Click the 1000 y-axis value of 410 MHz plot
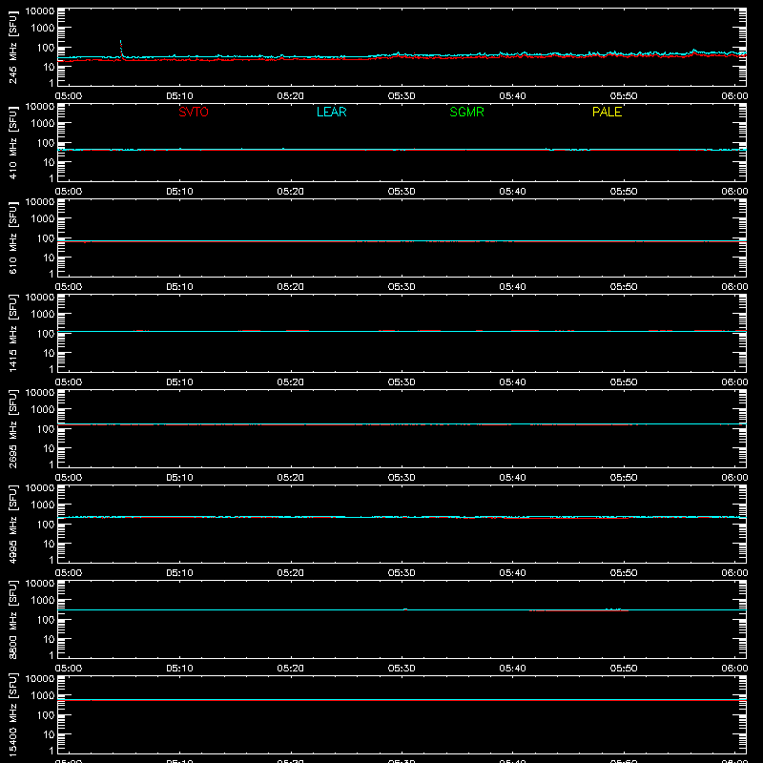This screenshot has height=763, width=763. (43, 124)
